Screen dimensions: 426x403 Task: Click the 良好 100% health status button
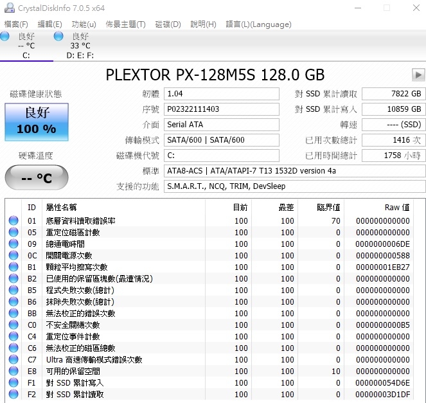pos(36,122)
